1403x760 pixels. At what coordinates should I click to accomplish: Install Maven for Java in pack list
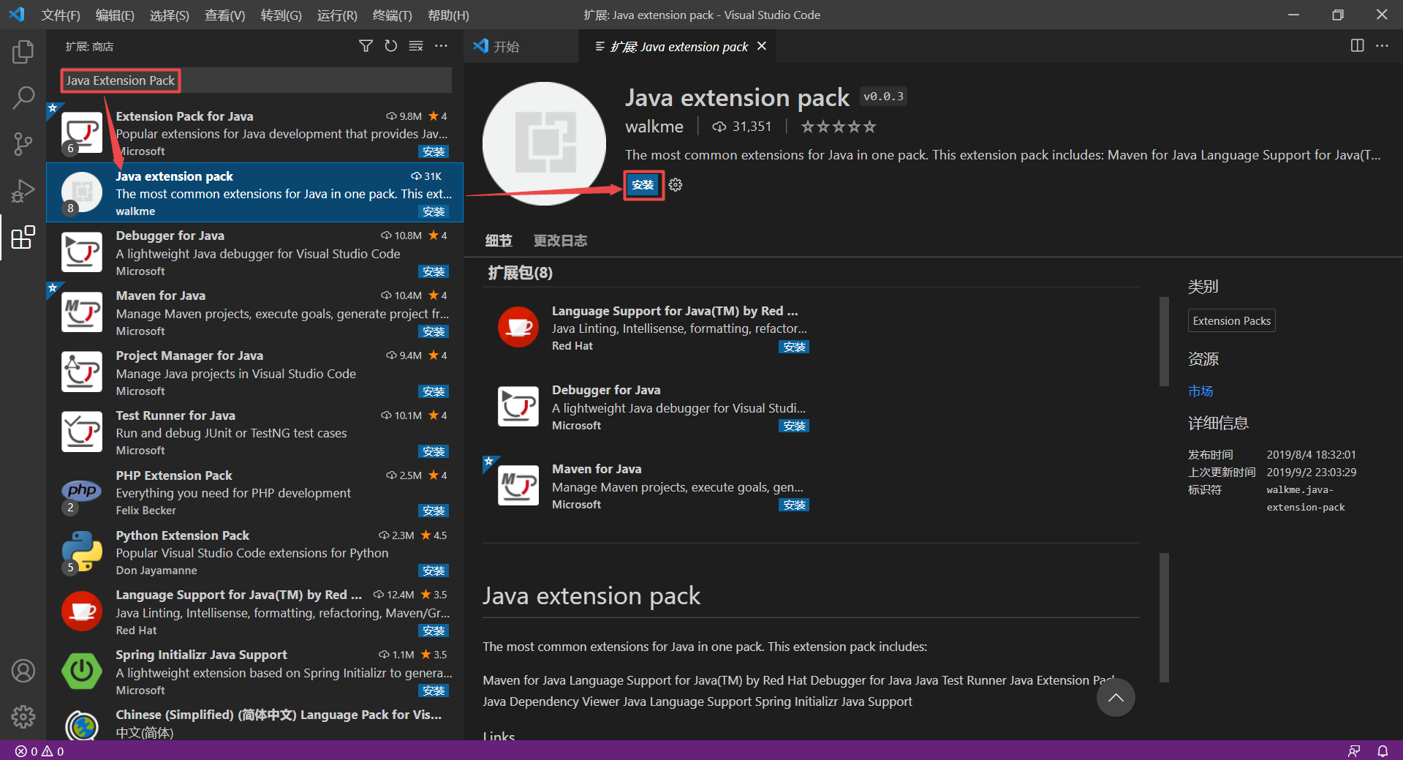[794, 505]
